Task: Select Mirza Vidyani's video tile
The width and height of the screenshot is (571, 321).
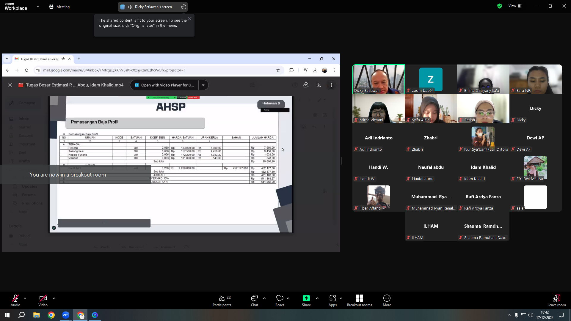Action: coord(379,109)
